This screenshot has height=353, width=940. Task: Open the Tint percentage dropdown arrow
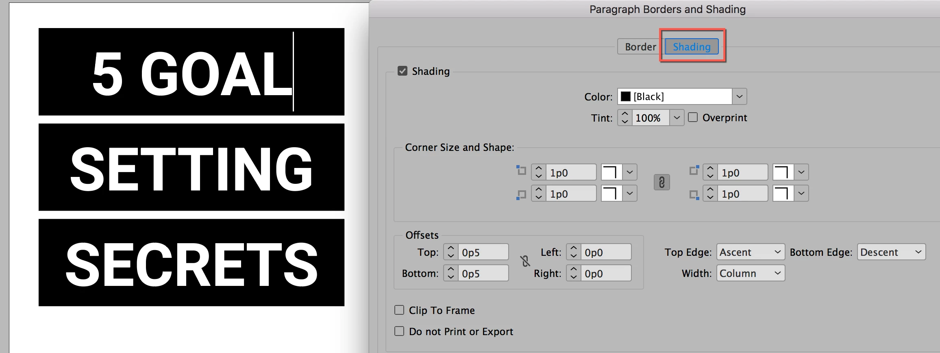(x=677, y=118)
